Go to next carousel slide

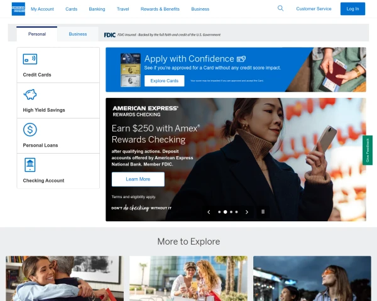point(247,212)
